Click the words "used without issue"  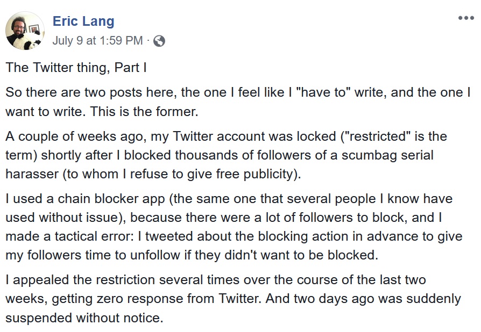62,218
